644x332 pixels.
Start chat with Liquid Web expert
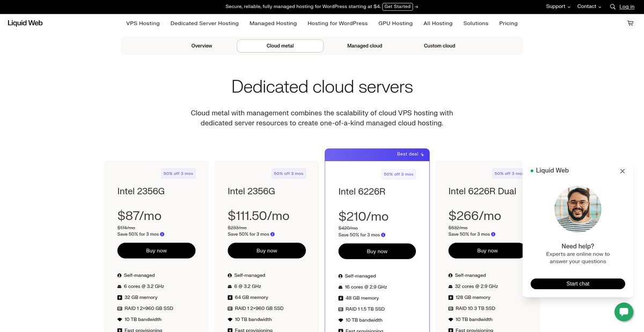coord(578,284)
